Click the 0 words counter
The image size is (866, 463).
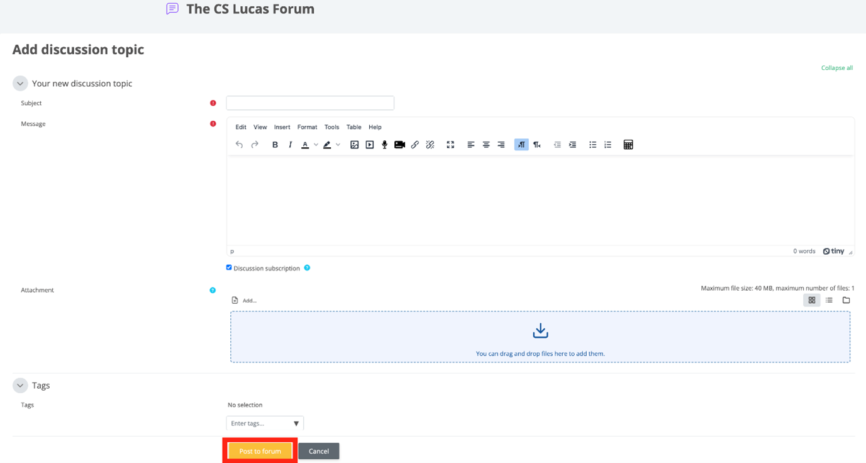[x=804, y=251]
